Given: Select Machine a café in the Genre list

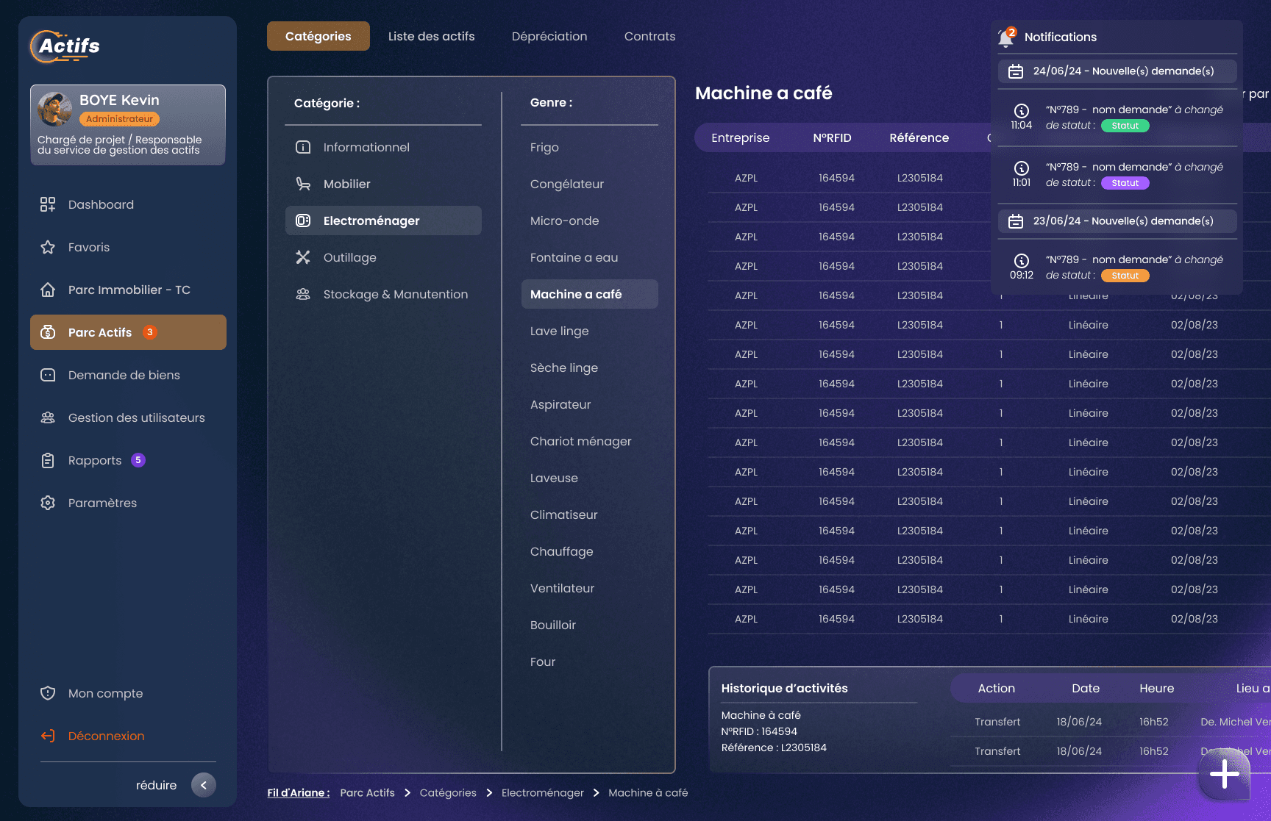Looking at the screenshot, I should [589, 294].
